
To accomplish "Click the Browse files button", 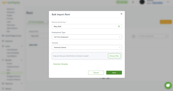I will (114, 56).
